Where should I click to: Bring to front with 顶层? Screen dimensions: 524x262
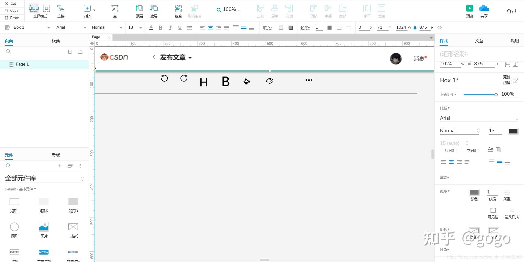point(139,11)
